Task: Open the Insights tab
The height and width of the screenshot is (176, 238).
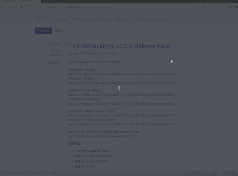Action: (x=161, y=19)
